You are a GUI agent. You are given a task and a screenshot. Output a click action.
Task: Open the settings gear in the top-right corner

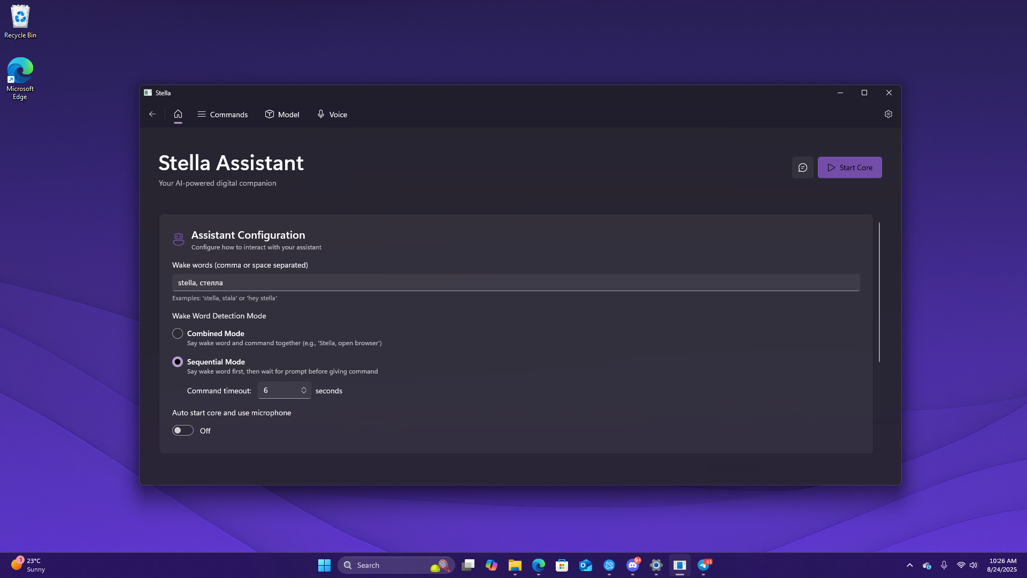(888, 114)
